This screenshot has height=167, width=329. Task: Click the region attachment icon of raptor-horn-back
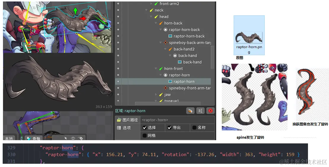[170, 36]
